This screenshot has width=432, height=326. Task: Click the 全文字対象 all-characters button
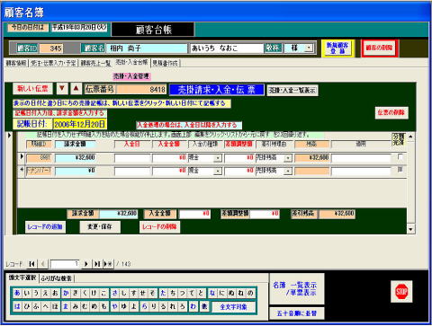coord(233,306)
